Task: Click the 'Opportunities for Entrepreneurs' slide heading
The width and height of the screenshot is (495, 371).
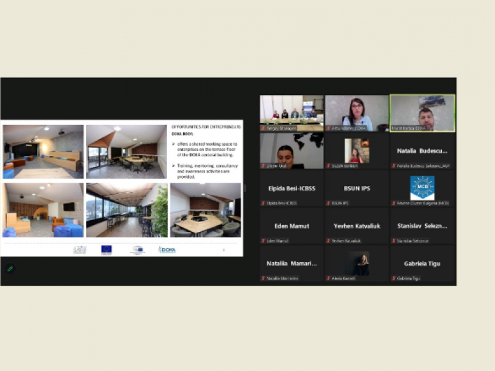Action: tap(206, 127)
